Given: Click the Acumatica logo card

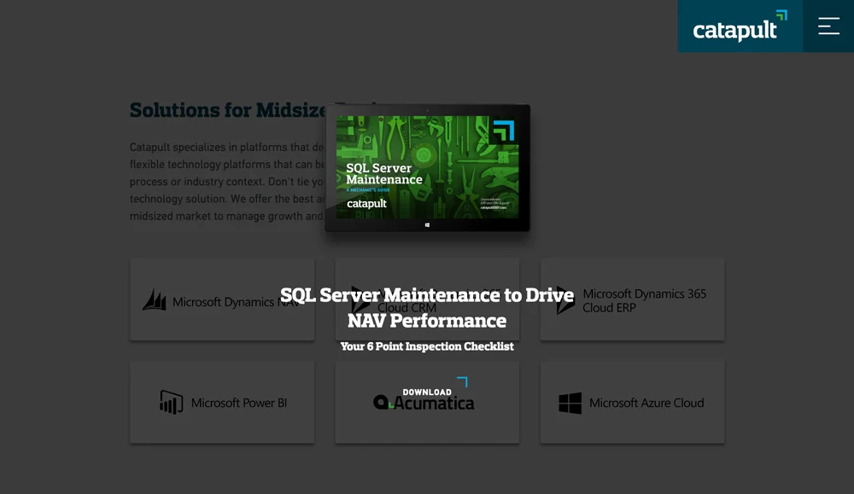Looking at the screenshot, I should 427,403.
